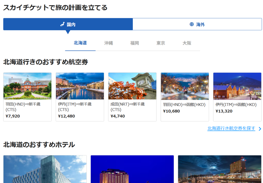Open 羽田(HND)⇒新千歳 flight card image
263x183 pixels.
[x=27, y=86]
